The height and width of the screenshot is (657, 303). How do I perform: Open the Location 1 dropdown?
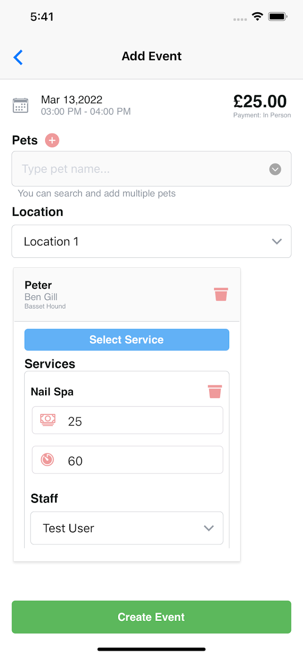click(277, 241)
